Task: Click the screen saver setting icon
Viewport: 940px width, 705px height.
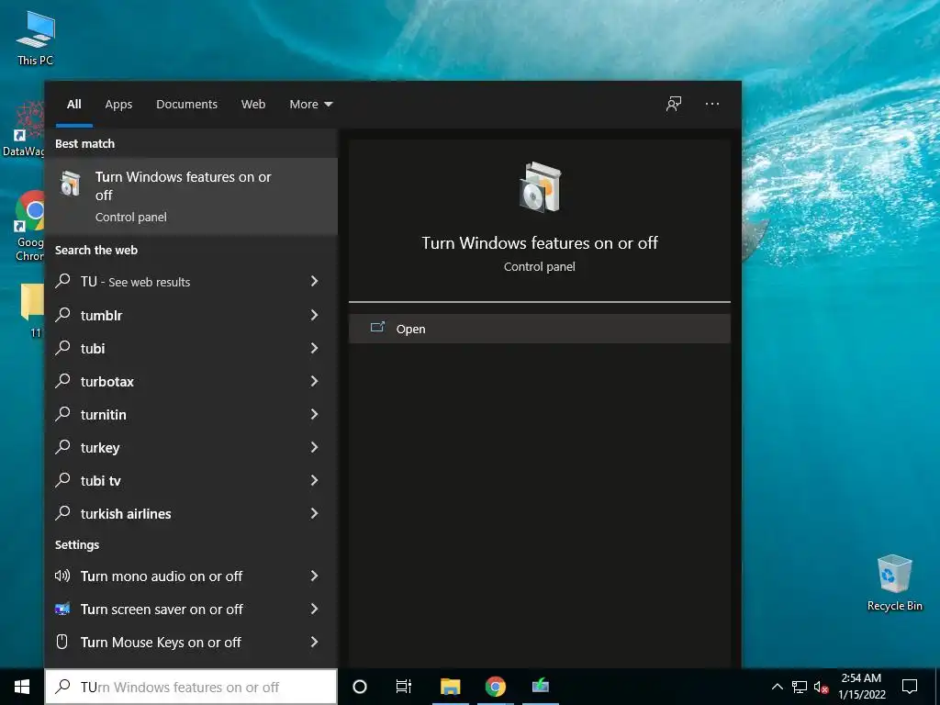Action: point(62,609)
